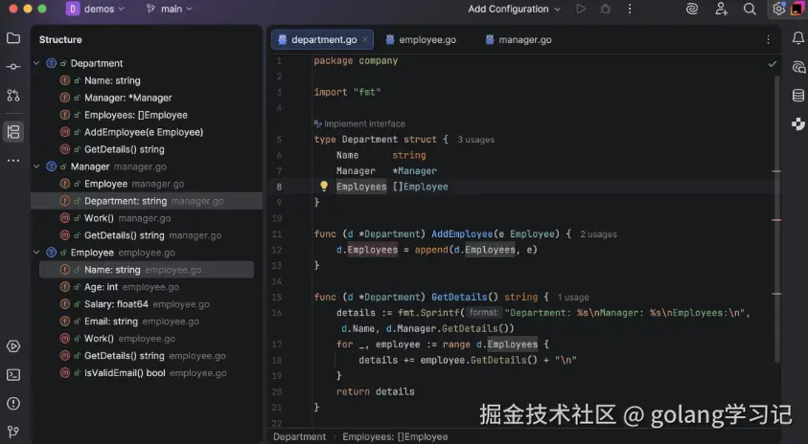808x444 pixels.
Task: Collapse the Department node in Structure
Action: (36, 63)
